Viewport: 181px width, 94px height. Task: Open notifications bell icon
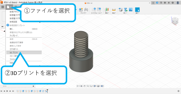(x=169, y=3)
